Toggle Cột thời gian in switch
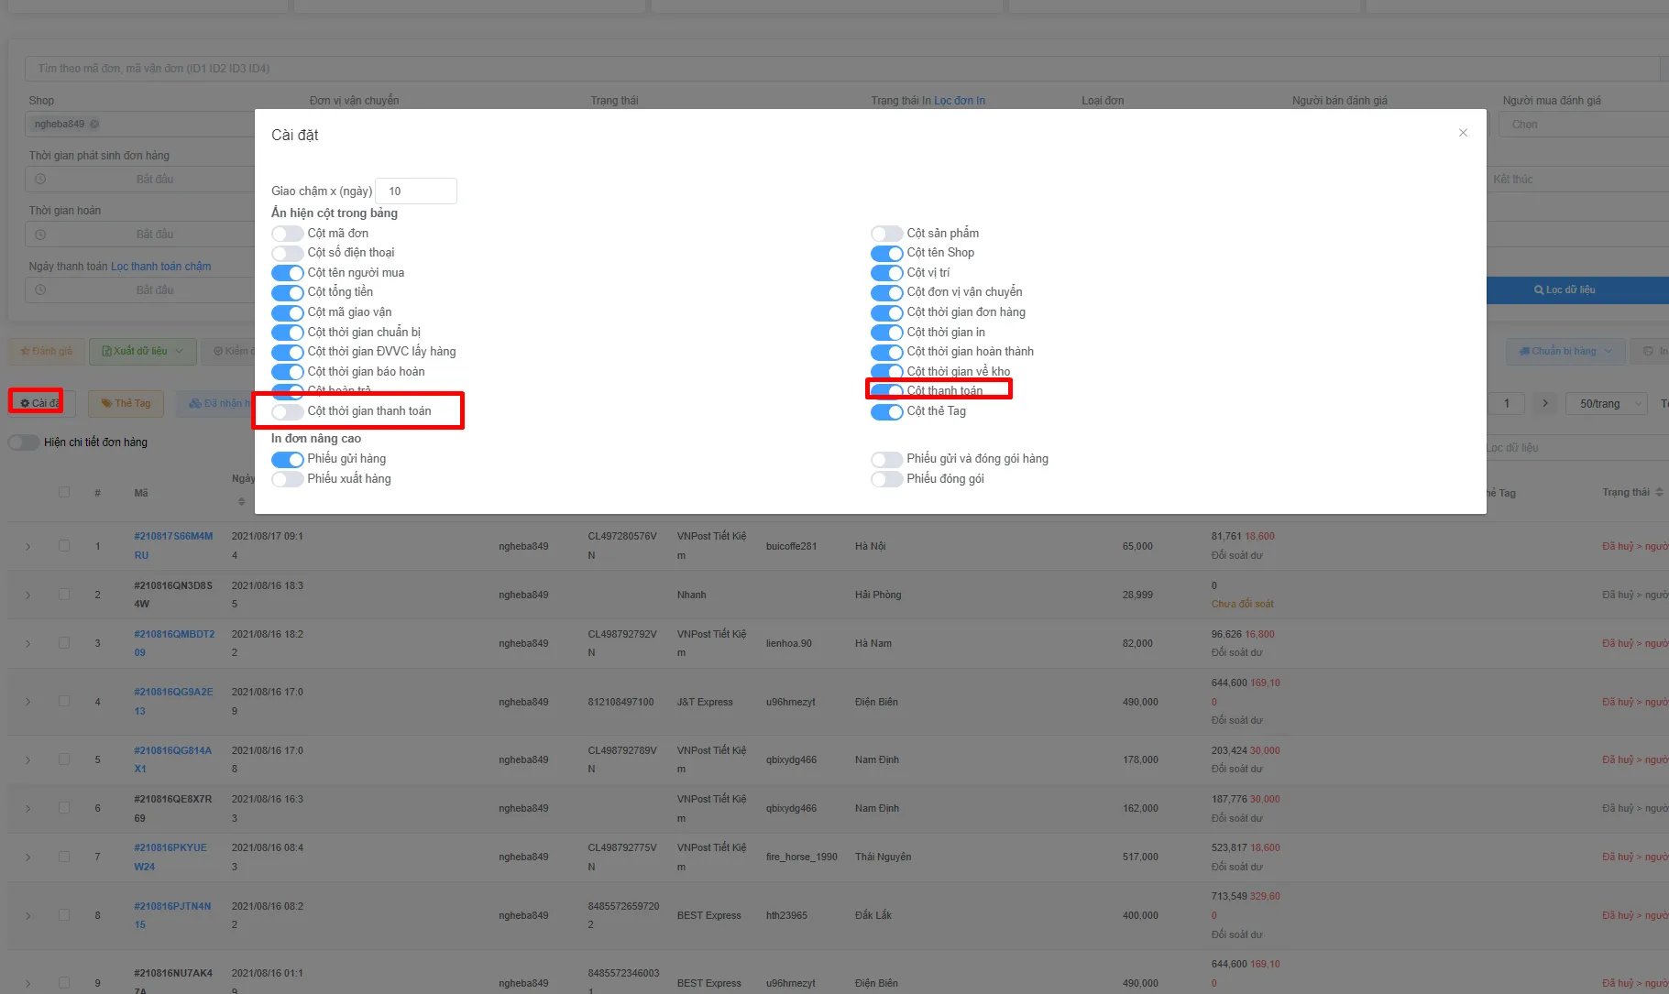Screen dimensions: 1669x994 coord(886,333)
